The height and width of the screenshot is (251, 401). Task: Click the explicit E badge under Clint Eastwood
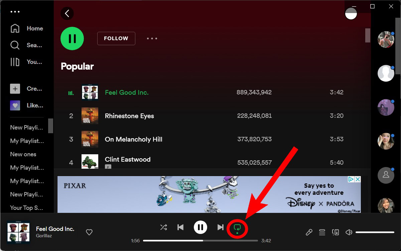point(108,167)
